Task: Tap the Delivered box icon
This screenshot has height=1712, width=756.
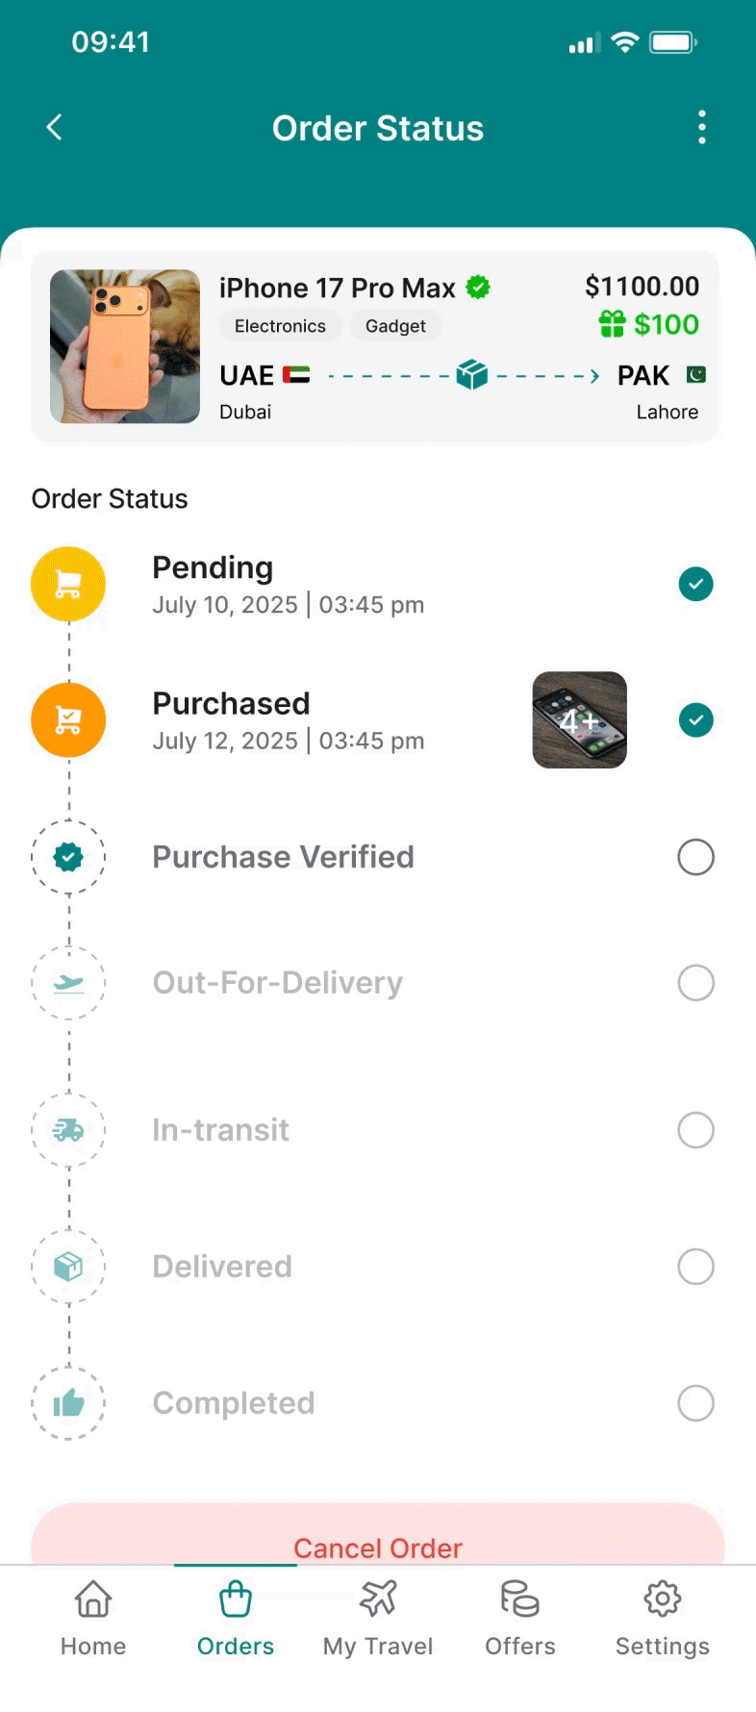Action: coord(68,1267)
